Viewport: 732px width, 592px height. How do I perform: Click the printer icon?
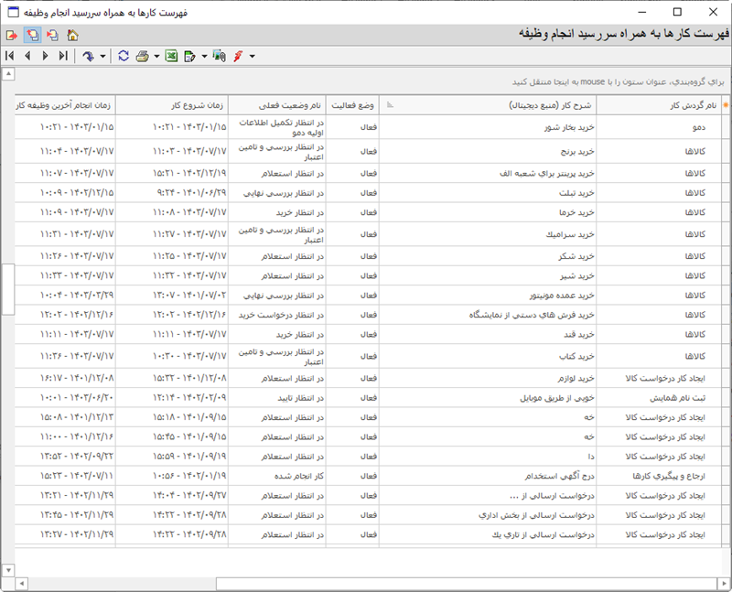click(143, 57)
